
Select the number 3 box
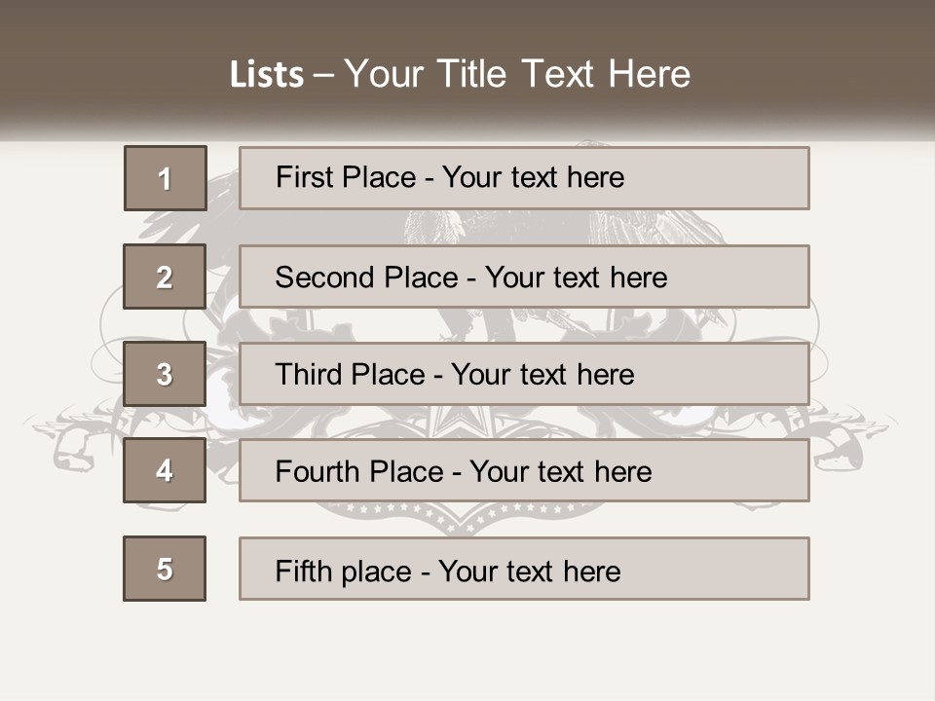tap(165, 374)
